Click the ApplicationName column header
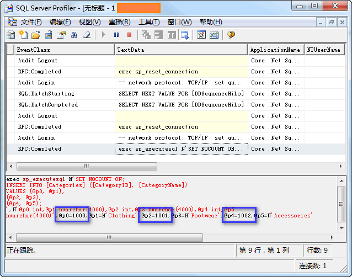 click(x=276, y=50)
